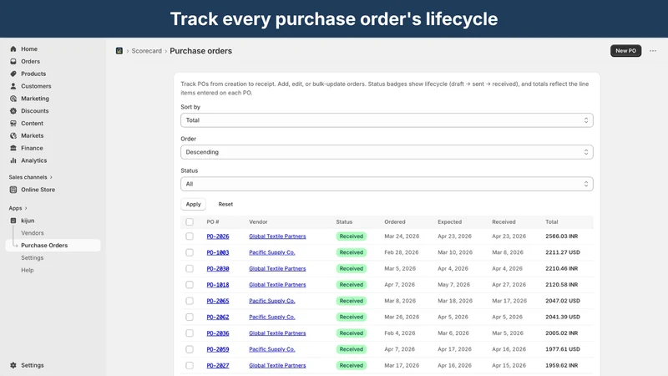Click the Purchase orders page title
Viewport: 668px width, 376px height.
click(200, 51)
